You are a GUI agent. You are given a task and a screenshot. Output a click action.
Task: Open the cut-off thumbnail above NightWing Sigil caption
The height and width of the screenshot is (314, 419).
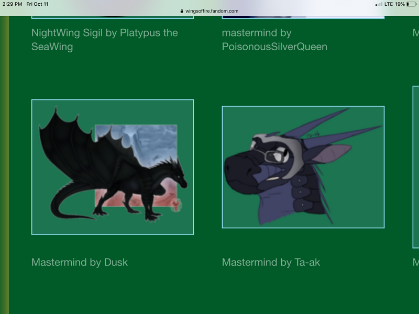113,17
